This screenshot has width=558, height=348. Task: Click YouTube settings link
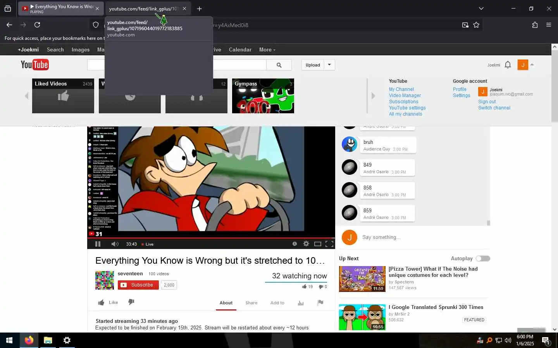(x=407, y=108)
